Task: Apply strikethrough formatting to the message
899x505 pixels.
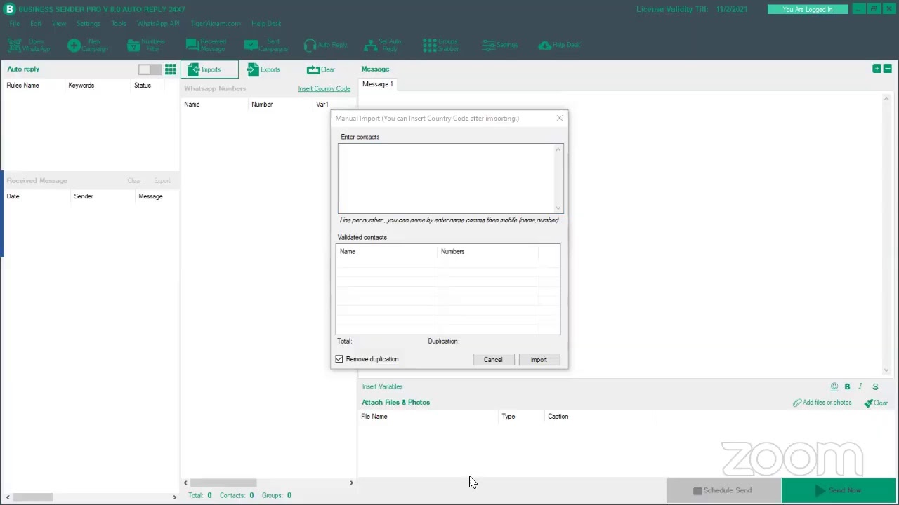Action: 875,386
